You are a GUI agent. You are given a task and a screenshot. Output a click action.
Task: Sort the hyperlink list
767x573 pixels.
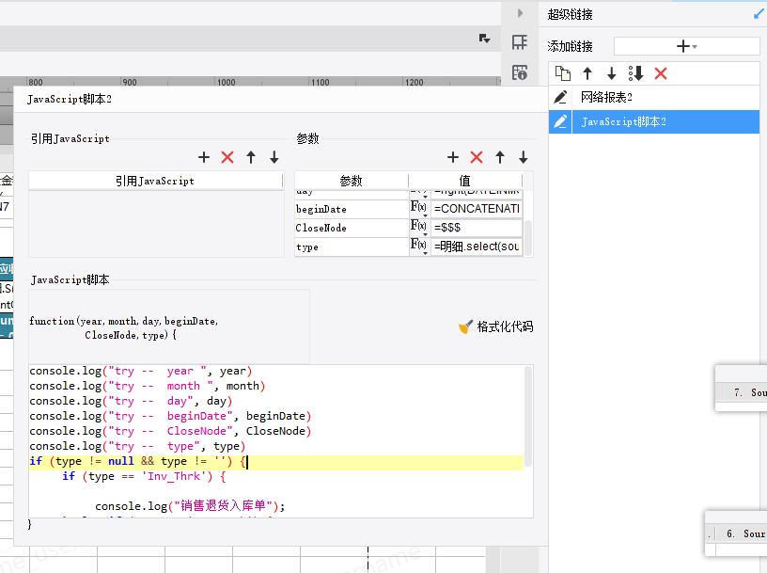click(x=636, y=74)
